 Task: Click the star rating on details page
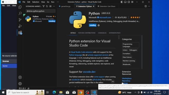(x=135, y=17)
